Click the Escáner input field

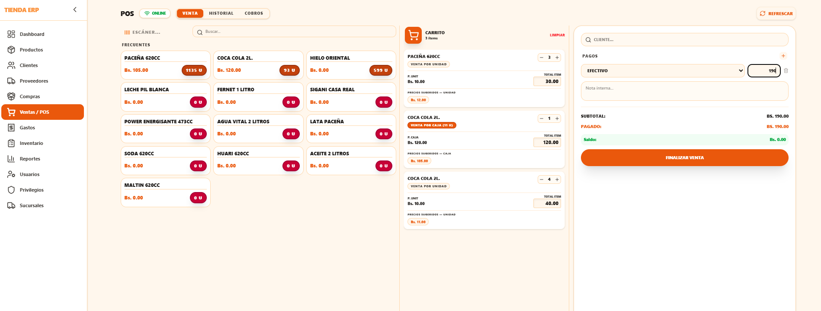(x=155, y=32)
